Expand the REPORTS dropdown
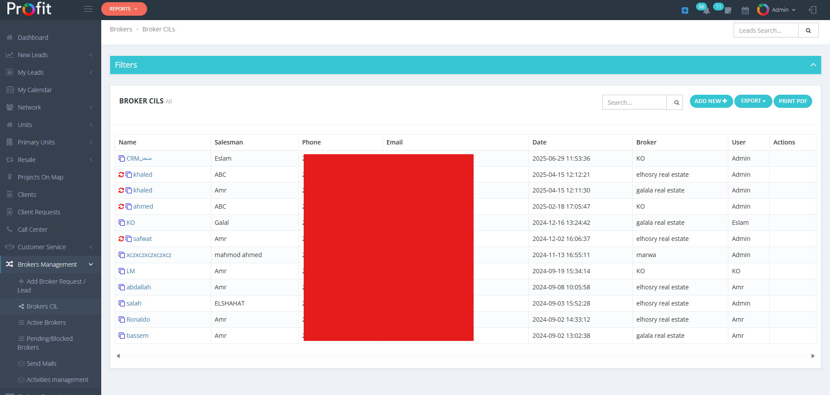 click(x=124, y=8)
